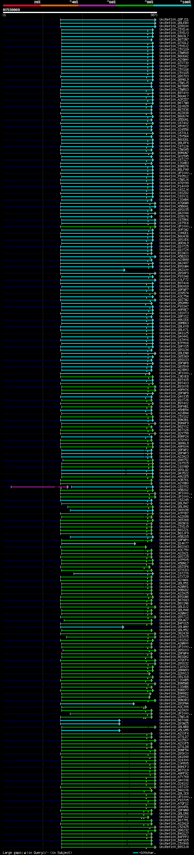Select the UniRef100_Q93WZ5 label
Screen dimensions: 194x855
click(174, 724)
